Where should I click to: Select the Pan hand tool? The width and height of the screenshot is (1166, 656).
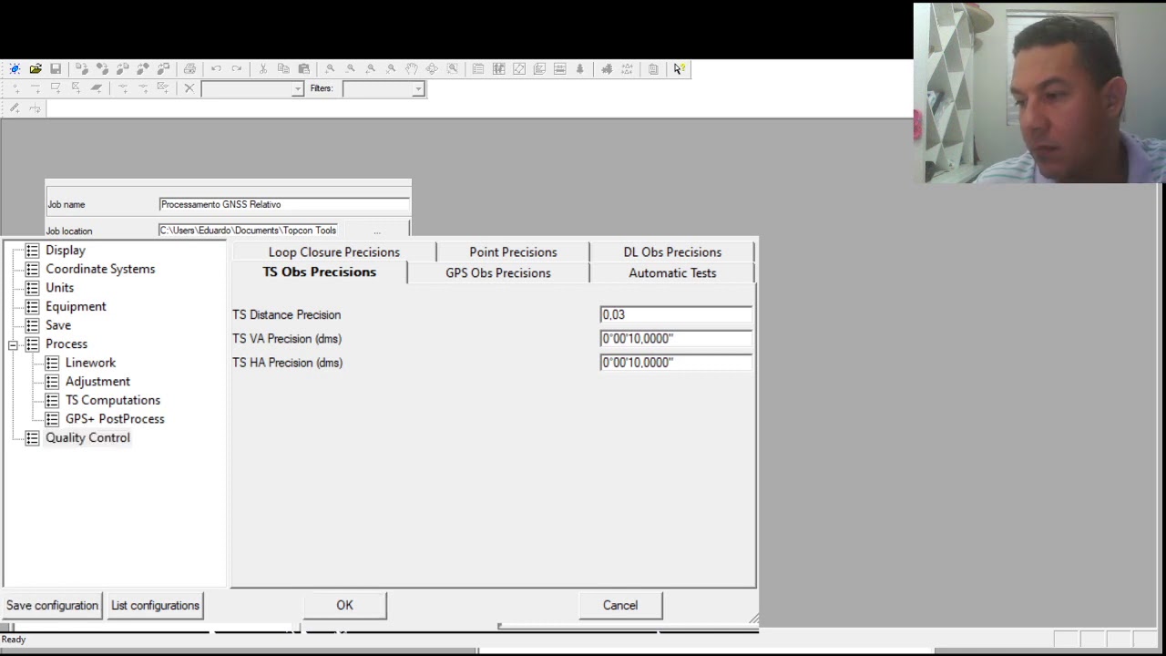[411, 69]
